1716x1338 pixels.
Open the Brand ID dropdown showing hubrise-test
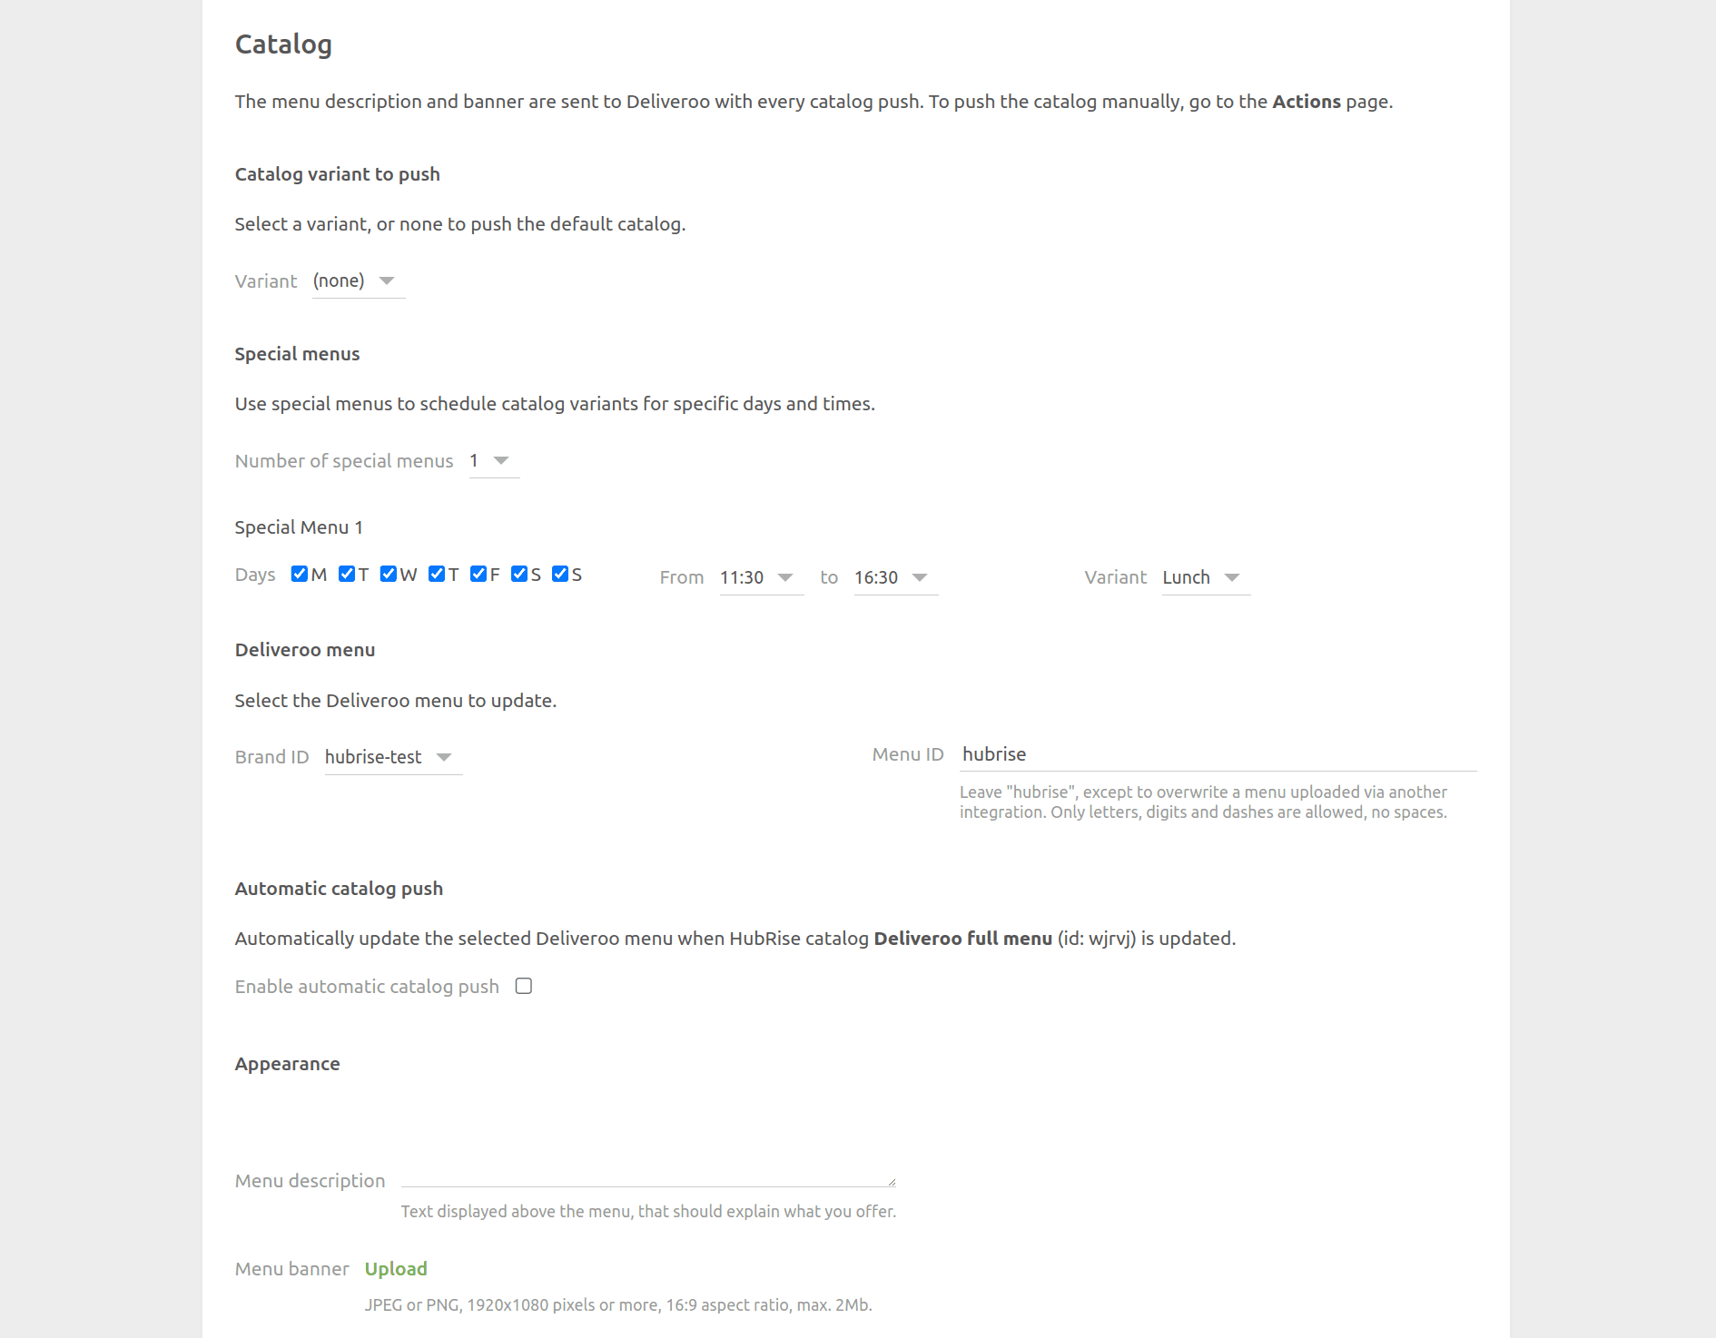[393, 757]
